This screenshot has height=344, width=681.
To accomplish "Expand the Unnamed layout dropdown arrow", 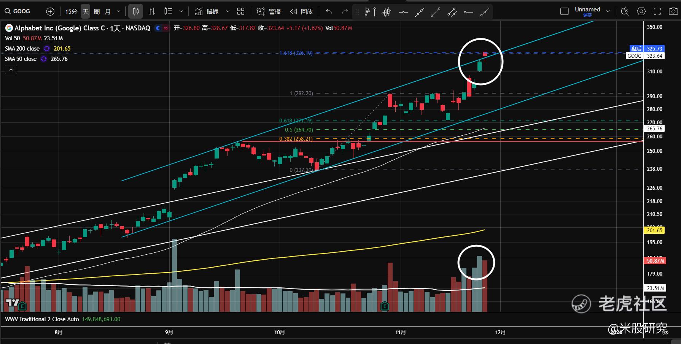I will click(608, 11).
